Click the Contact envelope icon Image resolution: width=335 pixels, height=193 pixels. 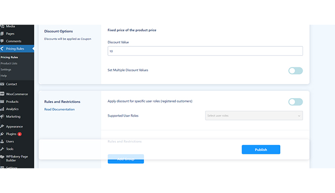[2, 84]
